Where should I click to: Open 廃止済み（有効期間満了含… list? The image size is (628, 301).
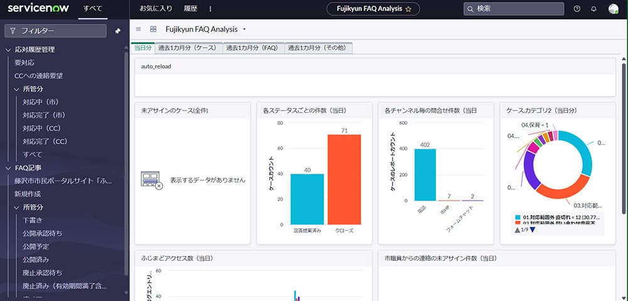64,286
